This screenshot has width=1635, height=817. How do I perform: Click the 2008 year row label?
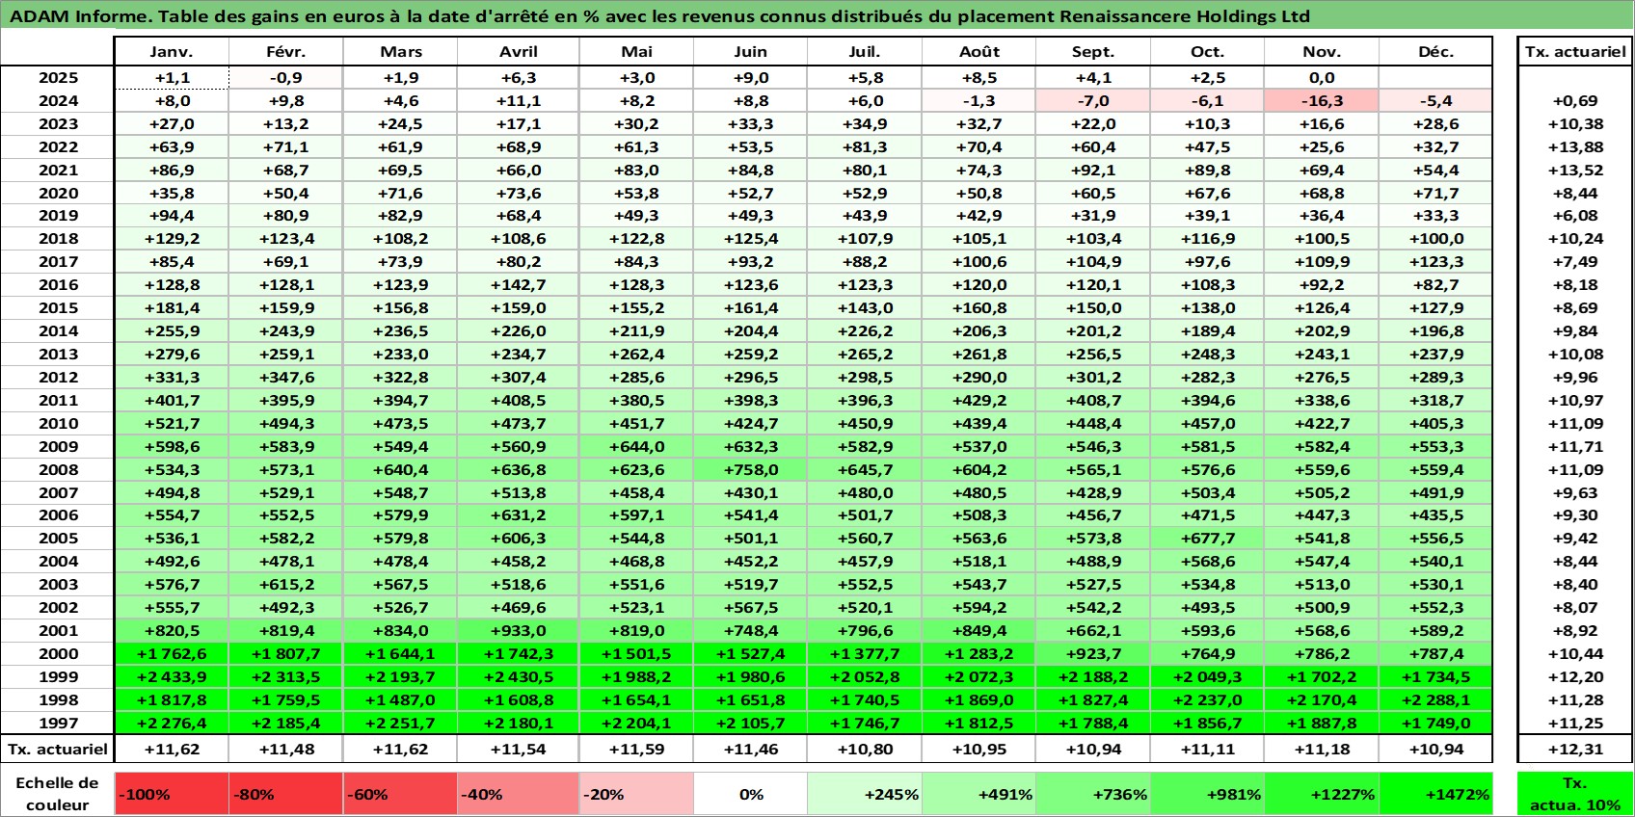tap(57, 469)
